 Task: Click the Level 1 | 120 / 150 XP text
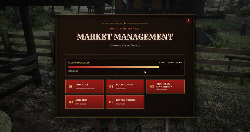click(170, 63)
